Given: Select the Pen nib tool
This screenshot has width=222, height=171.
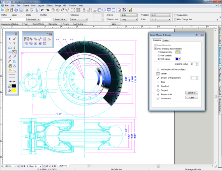Looking at the screenshot, I should tap(14, 48).
